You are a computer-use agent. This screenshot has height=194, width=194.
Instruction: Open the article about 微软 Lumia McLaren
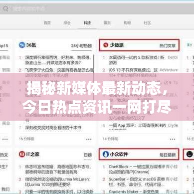pos(58,182)
